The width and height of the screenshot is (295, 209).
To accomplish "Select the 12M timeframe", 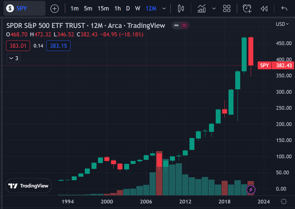I will tap(151, 8).
